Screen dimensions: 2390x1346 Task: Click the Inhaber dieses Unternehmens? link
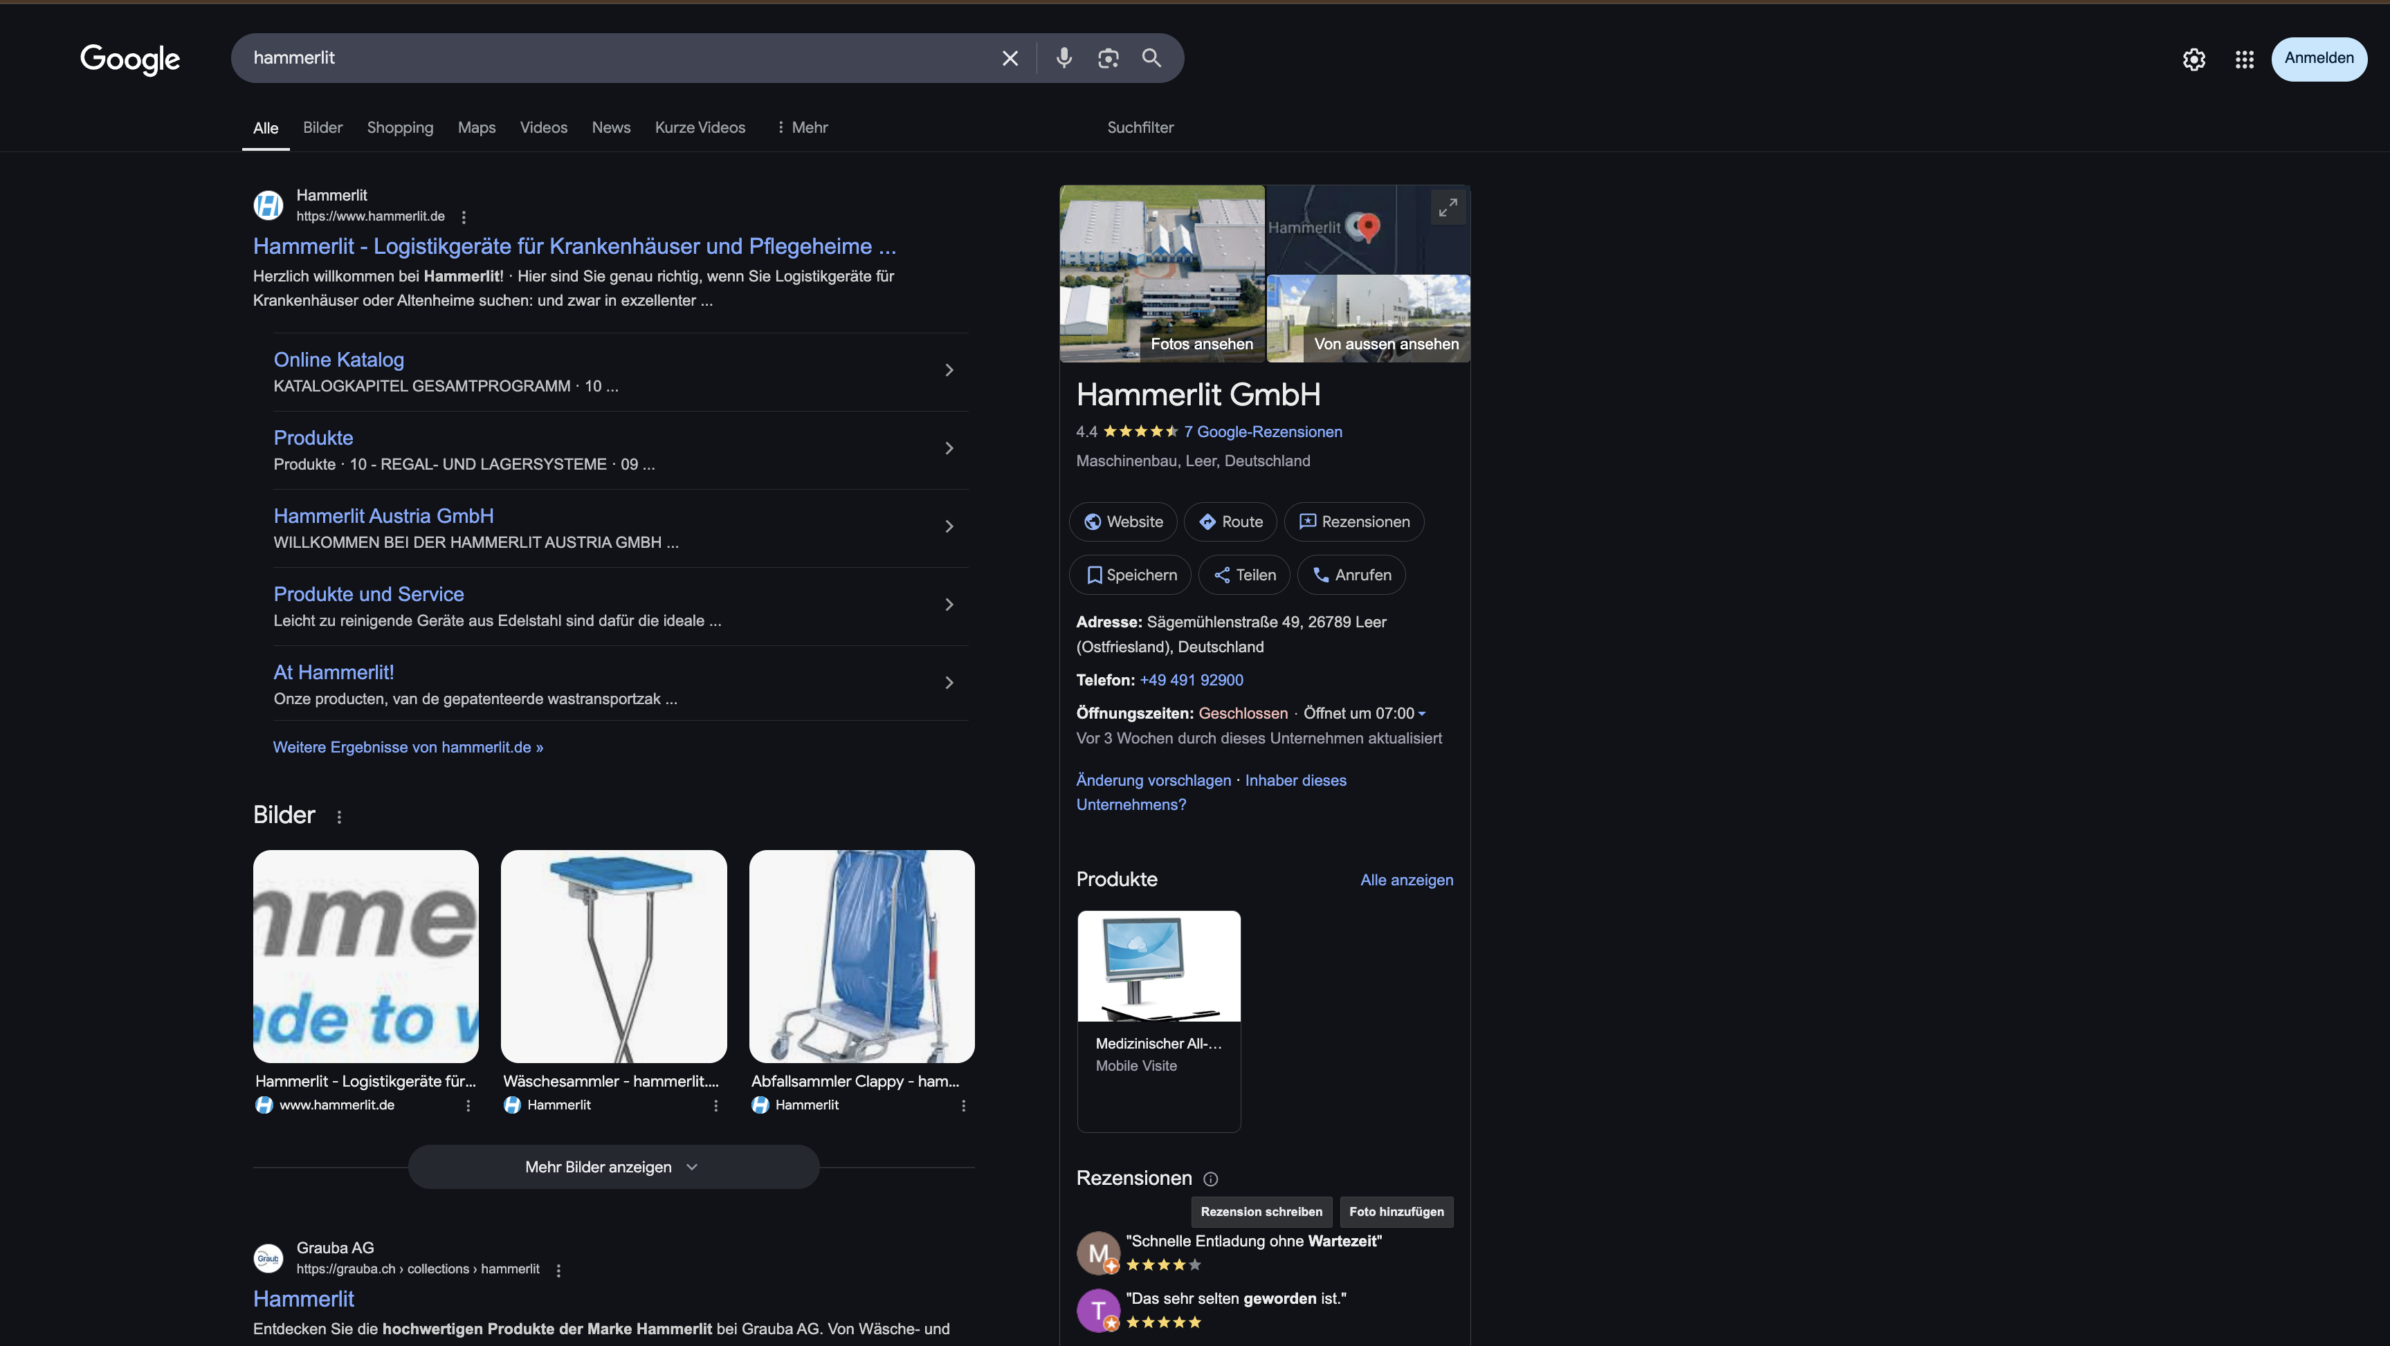click(1212, 792)
